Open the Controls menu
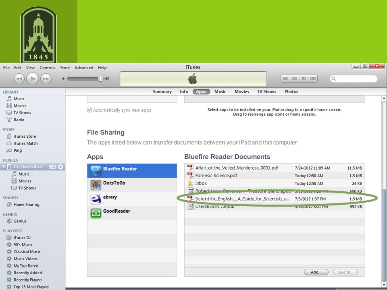Viewport: 387px width, 290px height. click(48, 68)
